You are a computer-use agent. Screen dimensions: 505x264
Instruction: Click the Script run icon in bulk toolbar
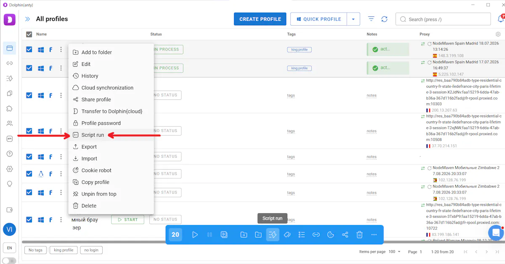273,235
